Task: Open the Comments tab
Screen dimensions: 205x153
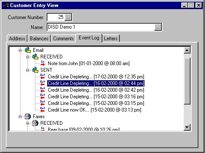Action: click(x=64, y=39)
